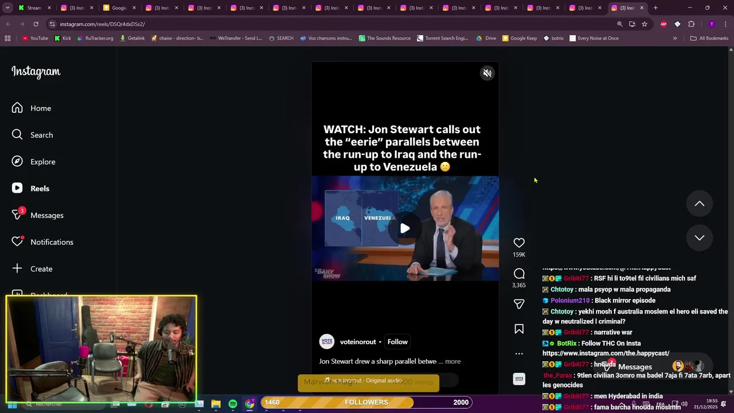The image size is (734, 413).
Task: Open the floating Messages pill
Action: (655, 367)
